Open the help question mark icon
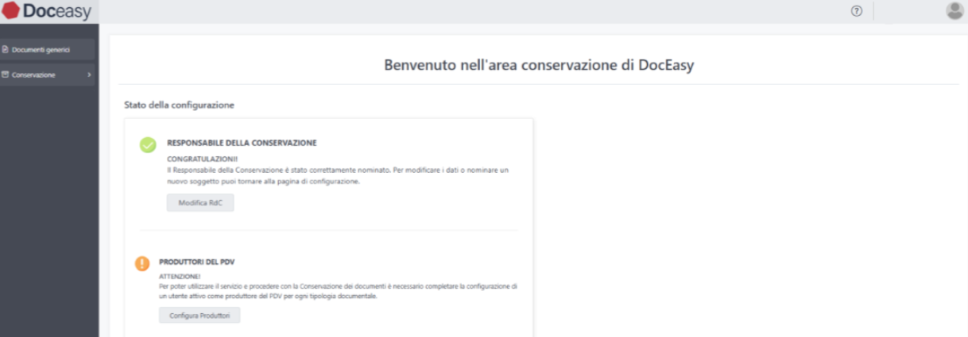 click(x=856, y=11)
